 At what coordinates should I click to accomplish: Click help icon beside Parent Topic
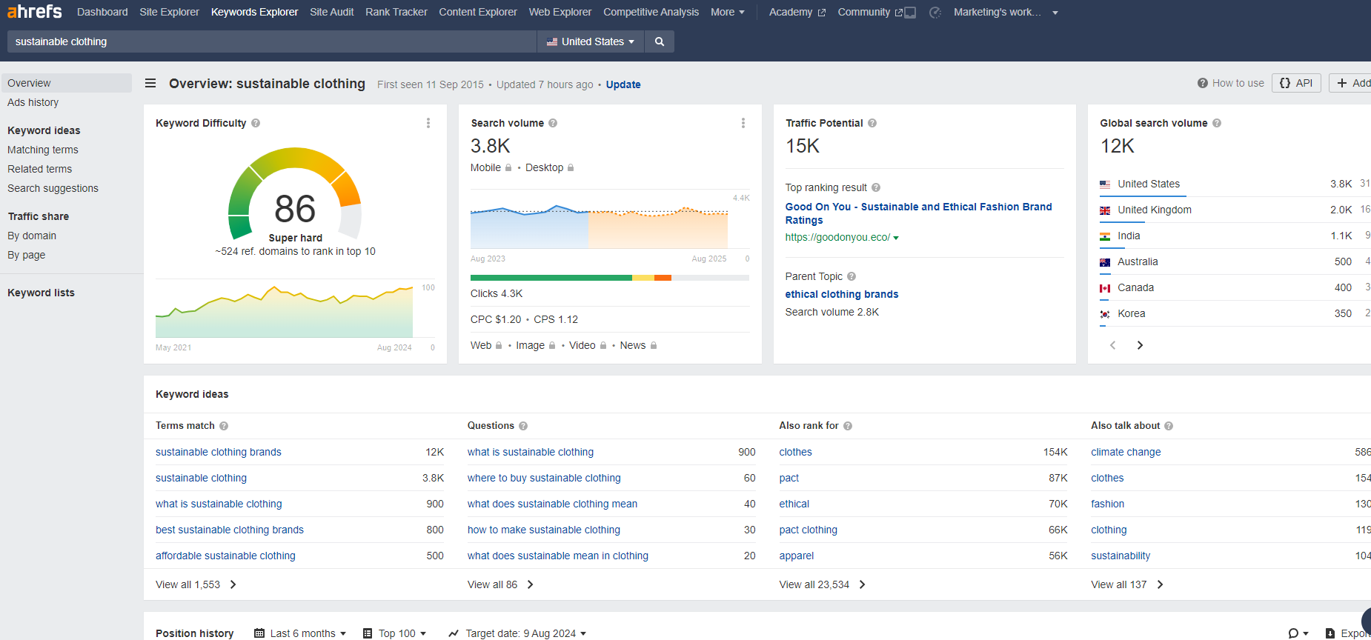[x=852, y=276]
